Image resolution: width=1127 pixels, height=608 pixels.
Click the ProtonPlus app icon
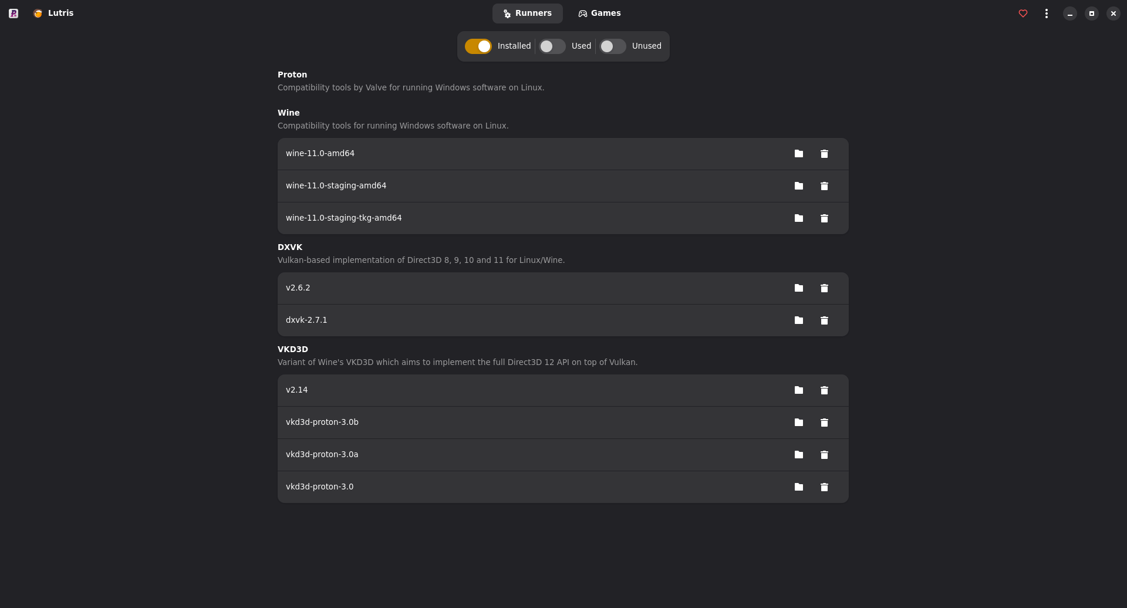[x=14, y=13]
